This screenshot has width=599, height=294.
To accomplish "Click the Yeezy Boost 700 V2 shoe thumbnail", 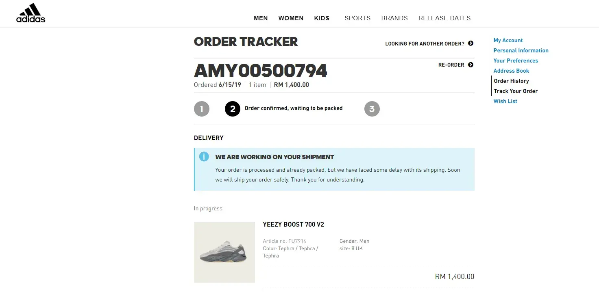I will 224,252.
